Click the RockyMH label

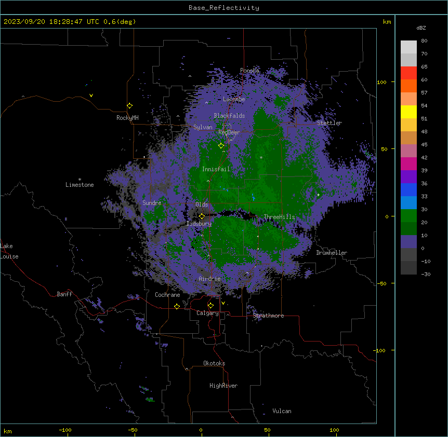pyautogui.click(x=127, y=118)
